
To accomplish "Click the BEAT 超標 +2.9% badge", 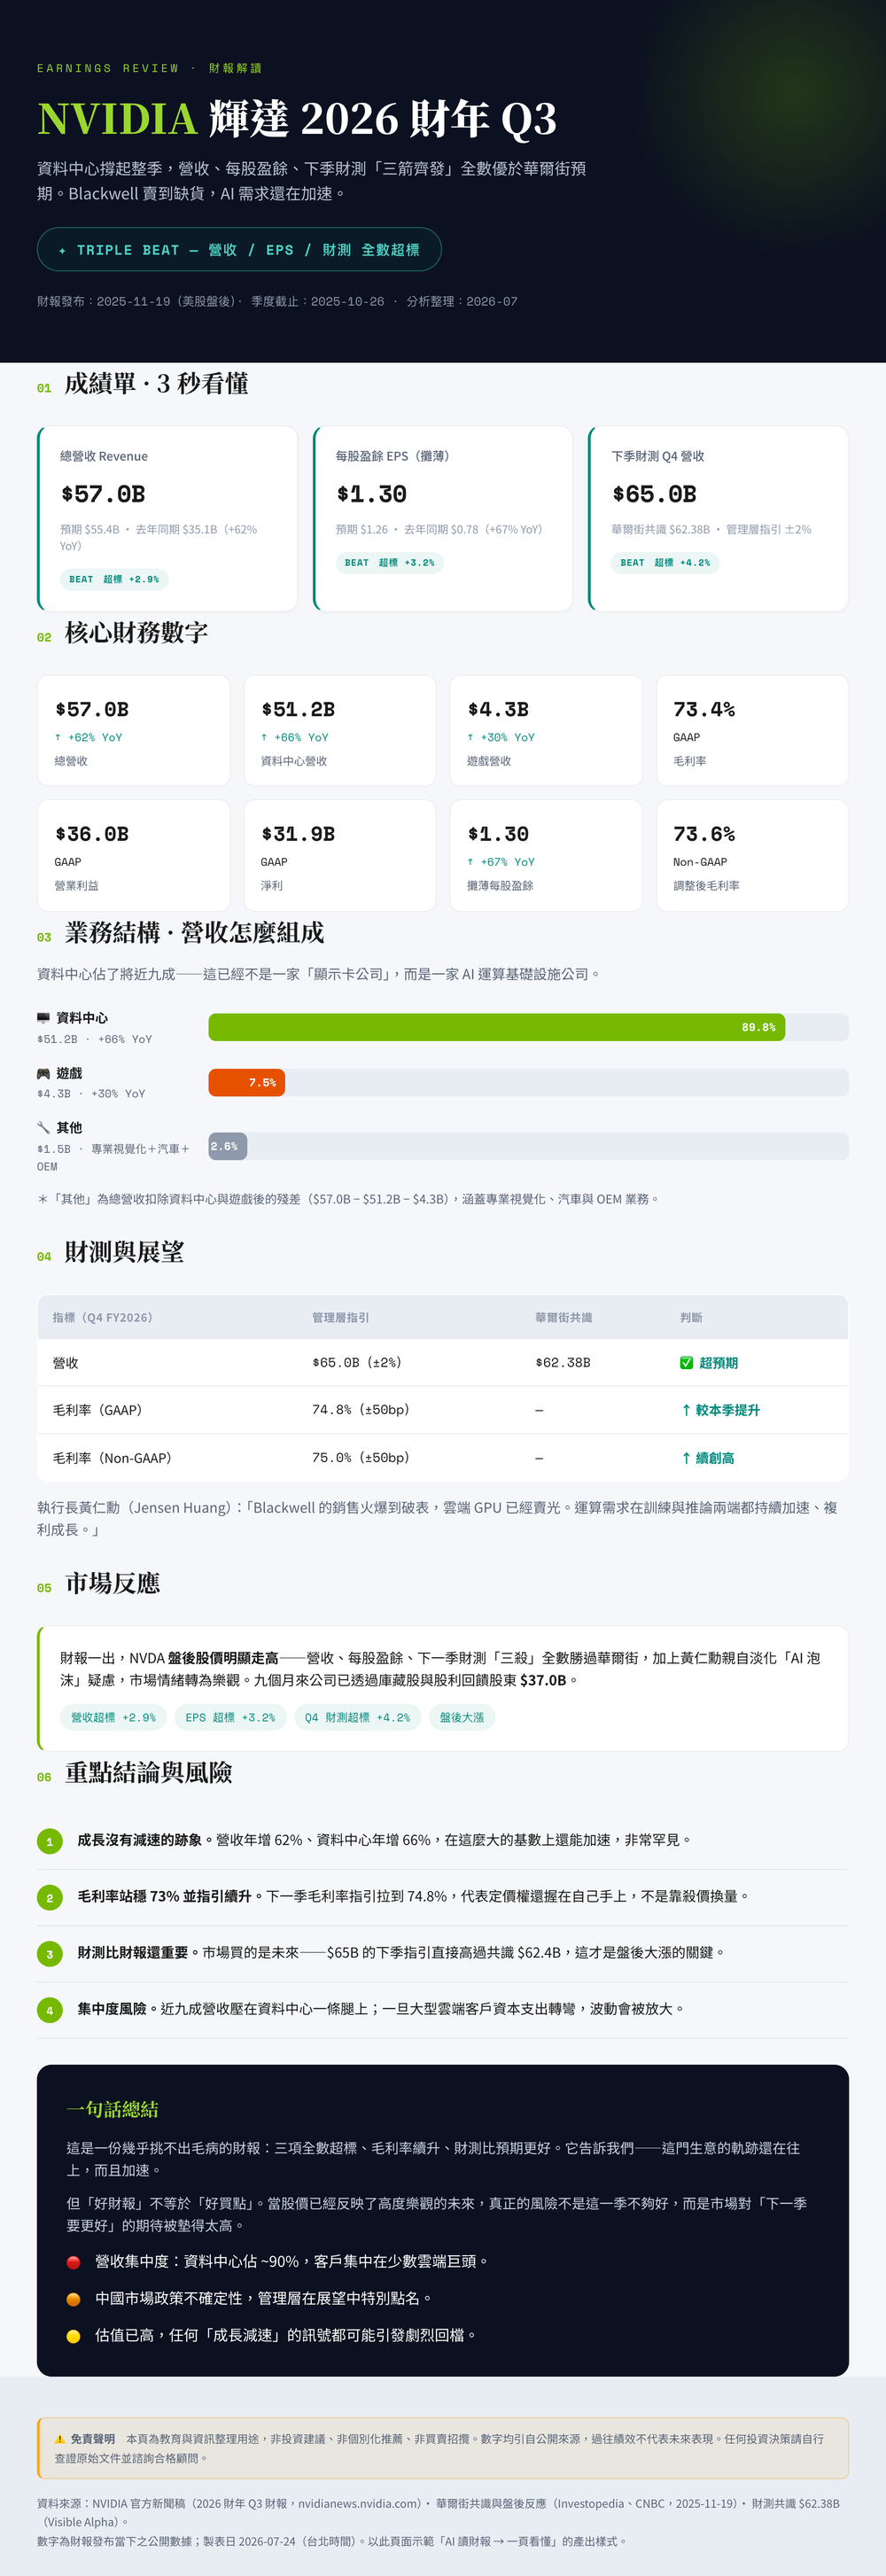I will [114, 579].
